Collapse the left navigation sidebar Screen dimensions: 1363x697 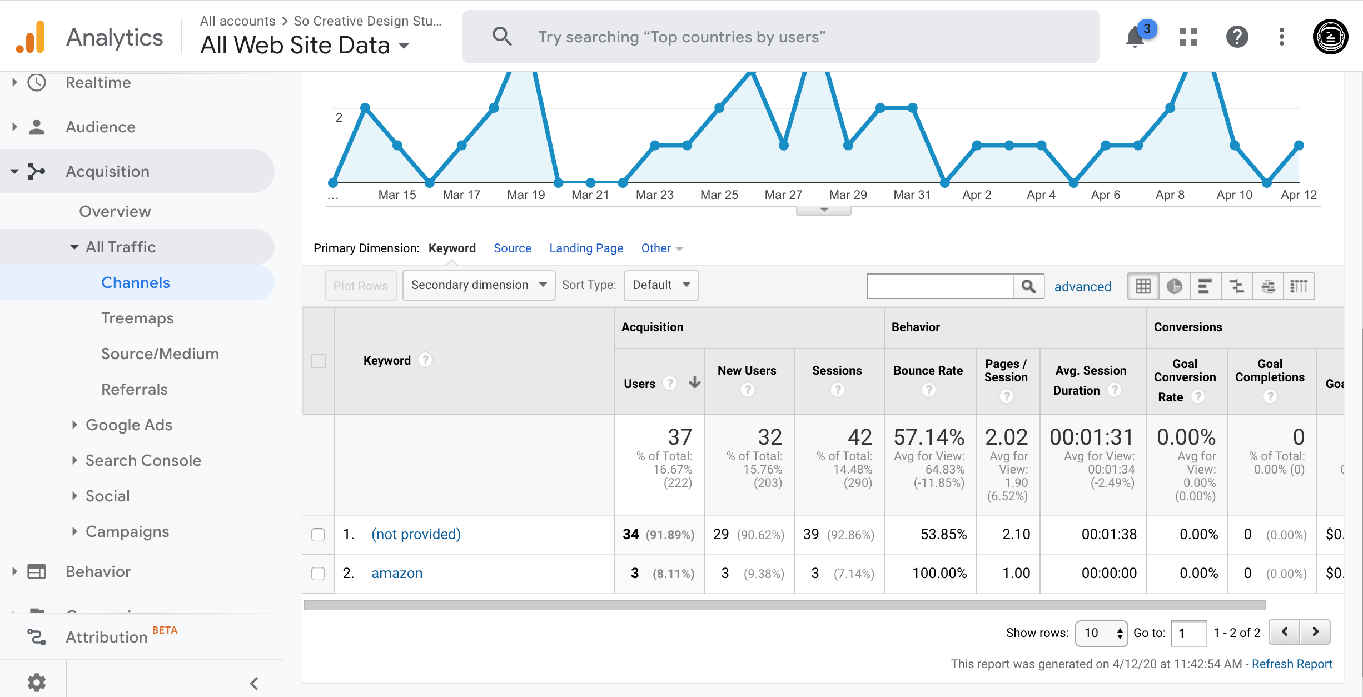pos(254,683)
